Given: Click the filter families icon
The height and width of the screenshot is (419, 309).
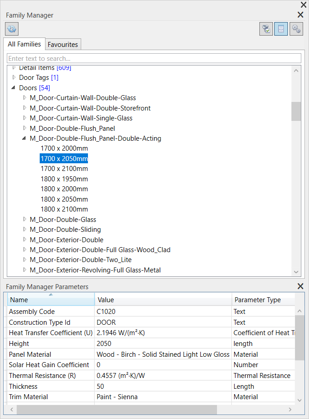Looking at the screenshot, I should pos(266,29).
